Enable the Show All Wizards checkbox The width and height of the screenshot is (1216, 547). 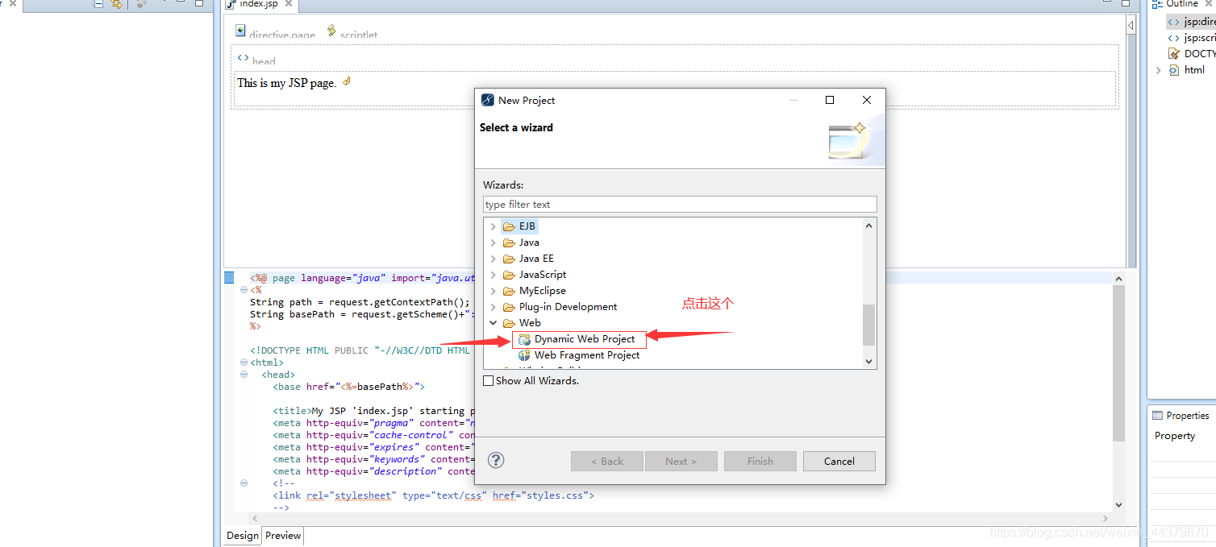pos(488,381)
